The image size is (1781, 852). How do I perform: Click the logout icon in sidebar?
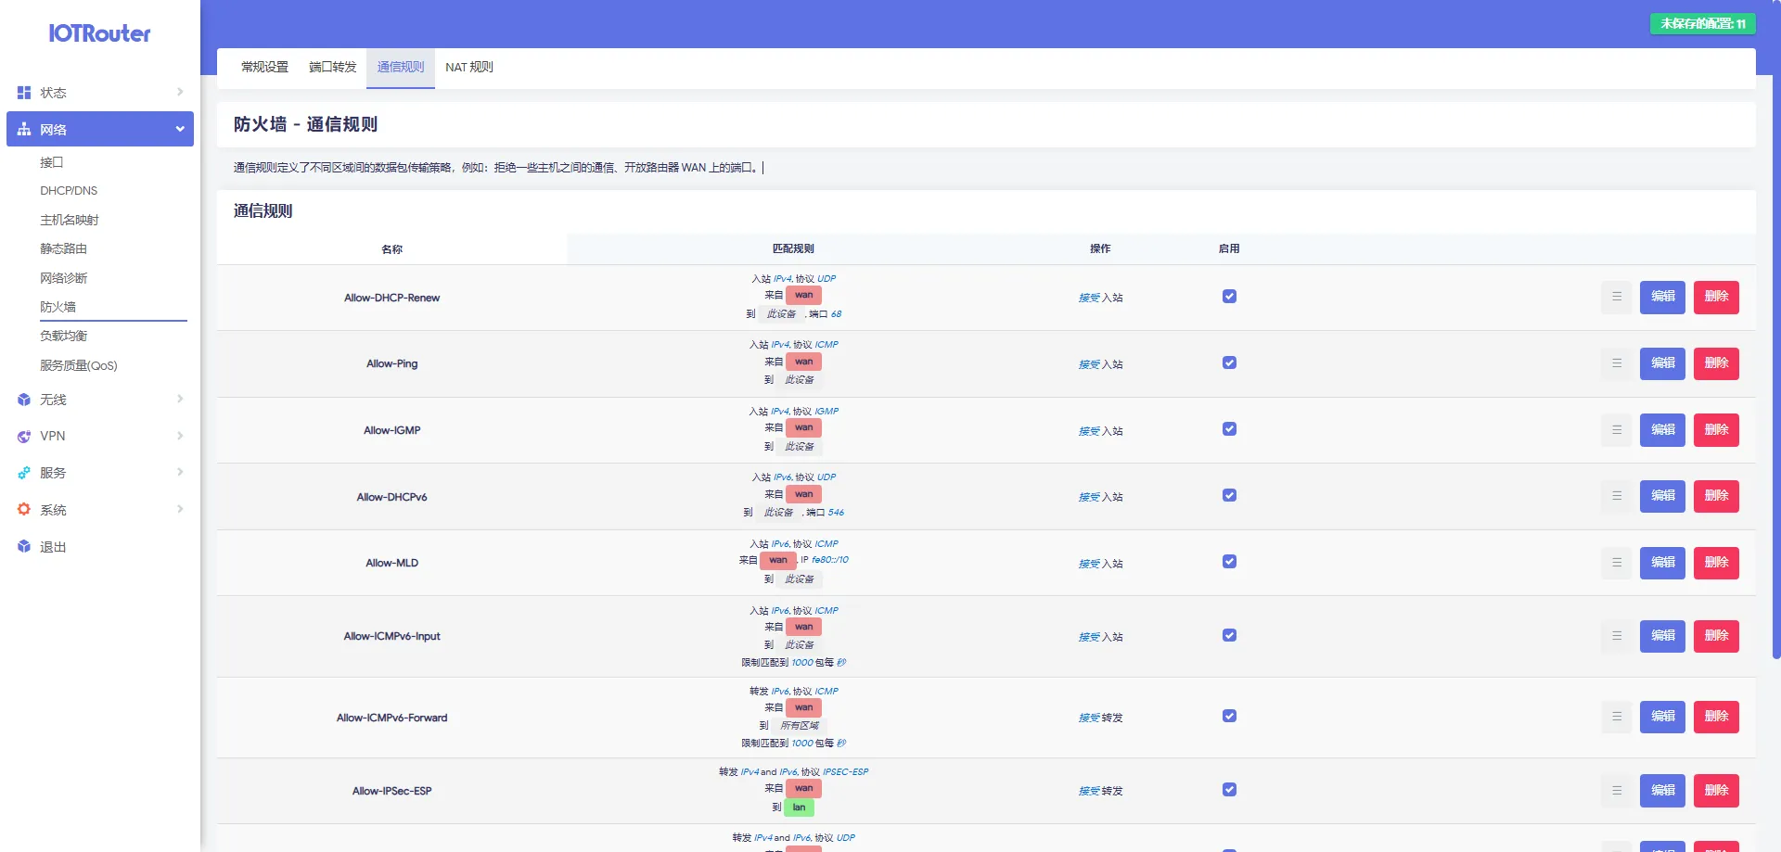coord(24,547)
